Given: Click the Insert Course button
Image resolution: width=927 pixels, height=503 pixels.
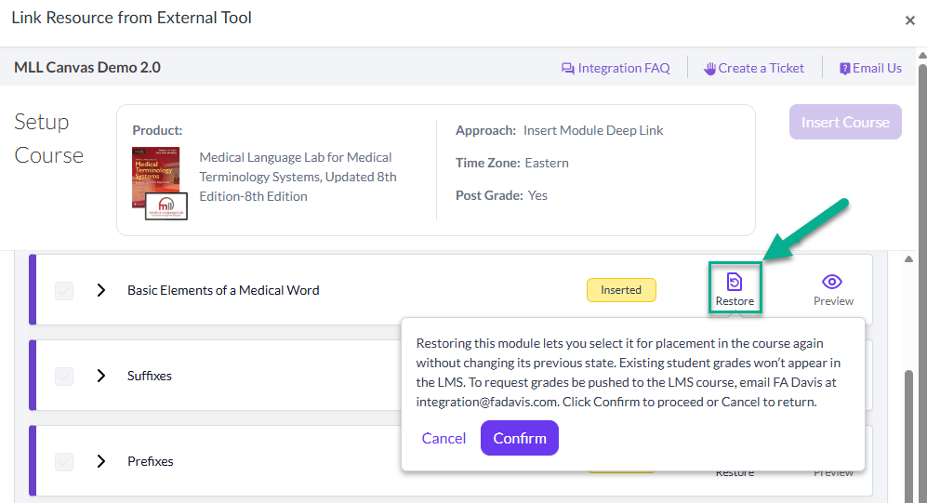Looking at the screenshot, I should [x=845, y=123].
